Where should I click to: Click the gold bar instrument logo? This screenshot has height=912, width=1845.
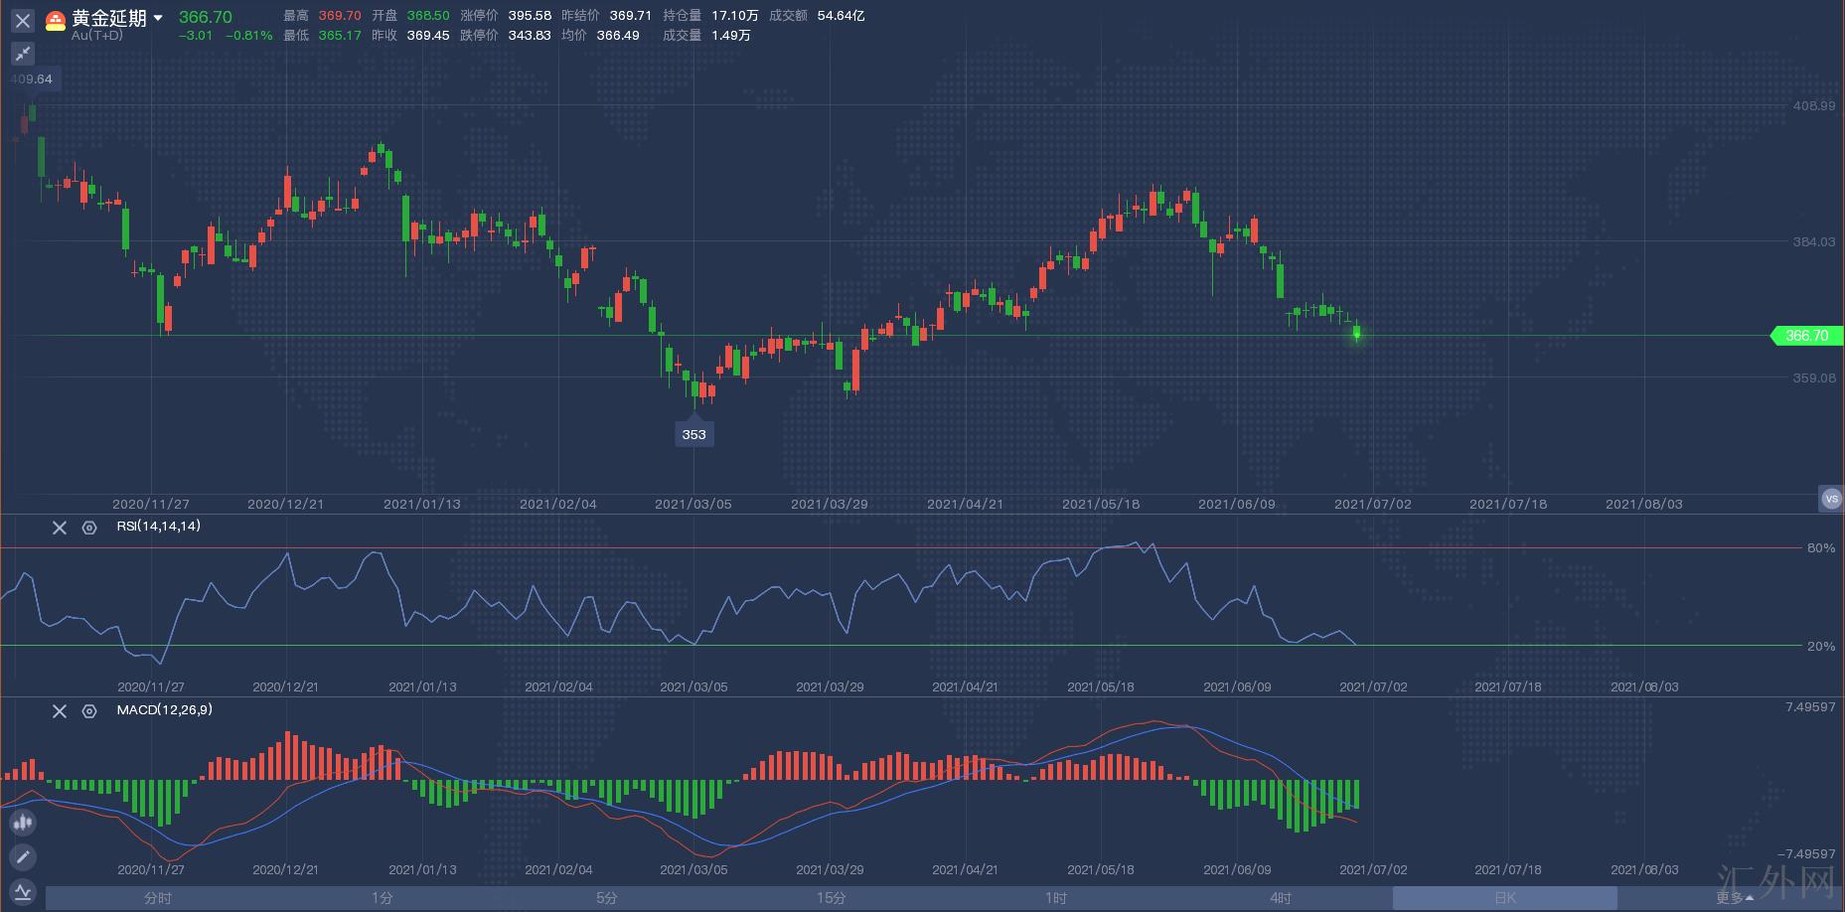56,20
